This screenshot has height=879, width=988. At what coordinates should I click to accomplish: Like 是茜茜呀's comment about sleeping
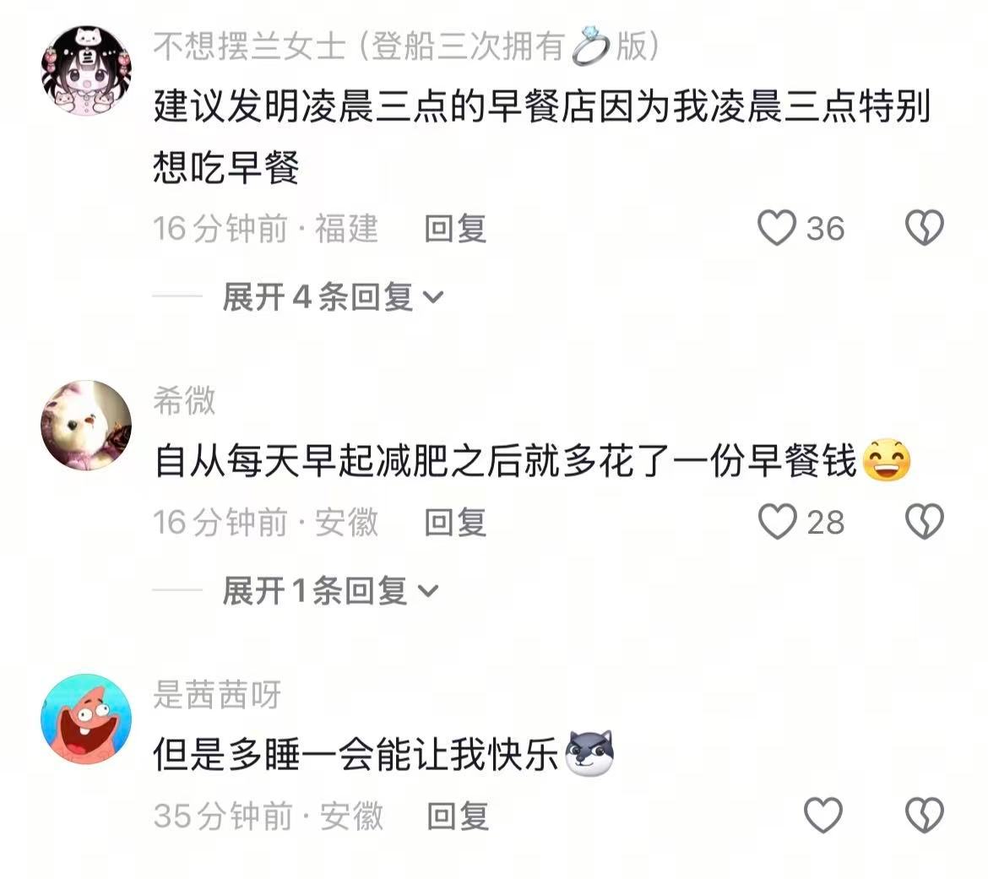pos(823,815)
